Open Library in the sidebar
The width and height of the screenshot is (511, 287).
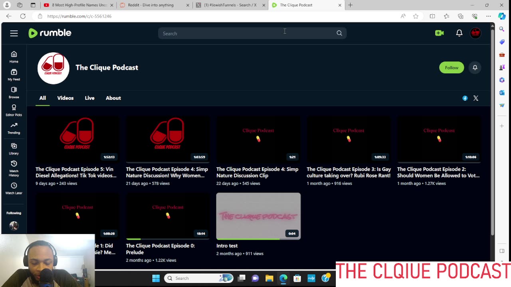coord(14,149)
